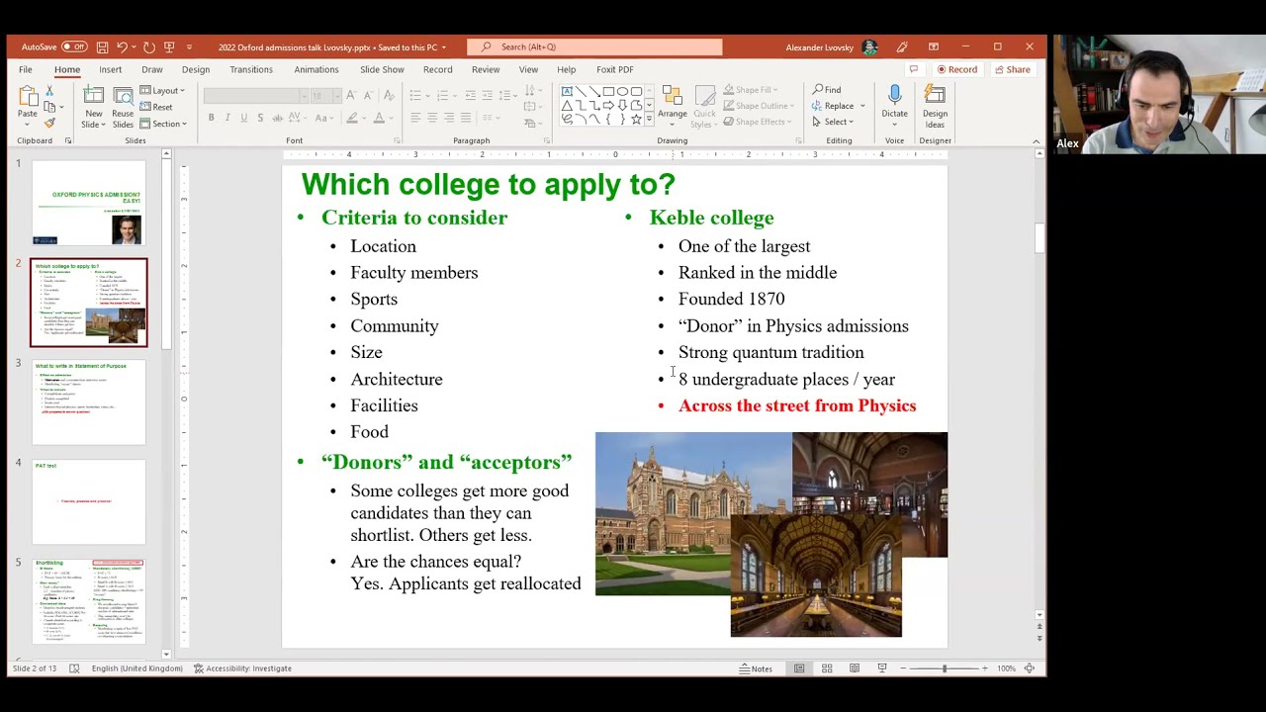Click the Numbering list button
Screen dimensions: 1266x712
point(442,95)
